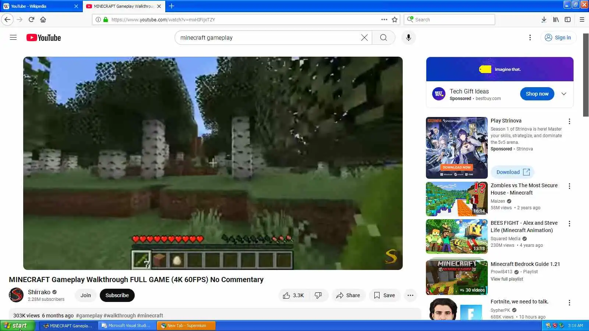Screen dimensions: 589x331
Task: Open the imagine that banner ad
Action: click(x=500, y=69)
